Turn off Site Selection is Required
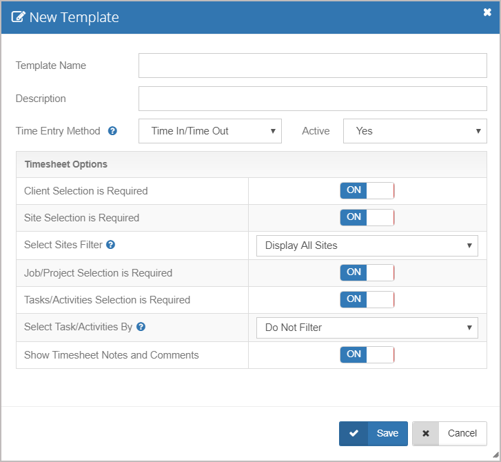This screenshot has width=501, height=462. pos(367,218)
